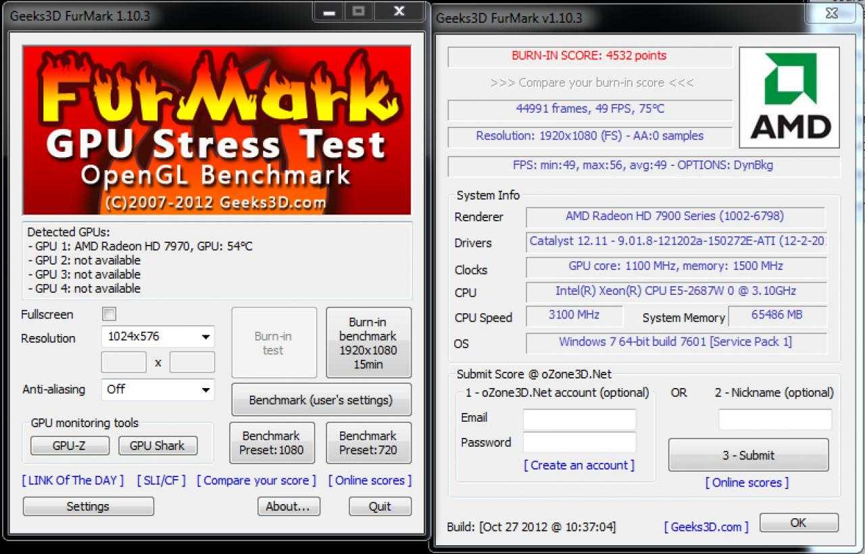This screenshot has height=554, width=865.
Task: Click the AMD logo image
Action: pyautogui.click(x=789, y=97)
